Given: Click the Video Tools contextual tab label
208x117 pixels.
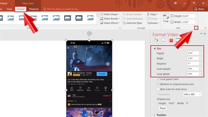Looking at the screenshot, I should coord(28,3).
